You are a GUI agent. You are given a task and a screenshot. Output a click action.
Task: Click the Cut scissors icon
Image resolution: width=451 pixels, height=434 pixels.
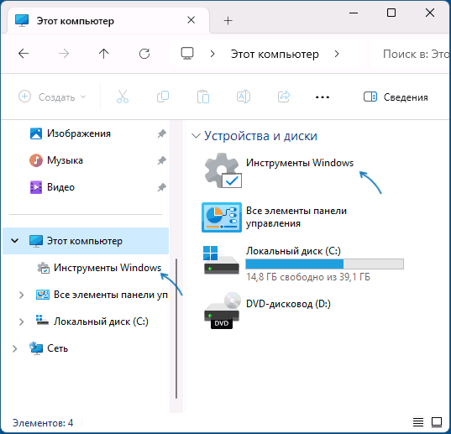point(123,97)
